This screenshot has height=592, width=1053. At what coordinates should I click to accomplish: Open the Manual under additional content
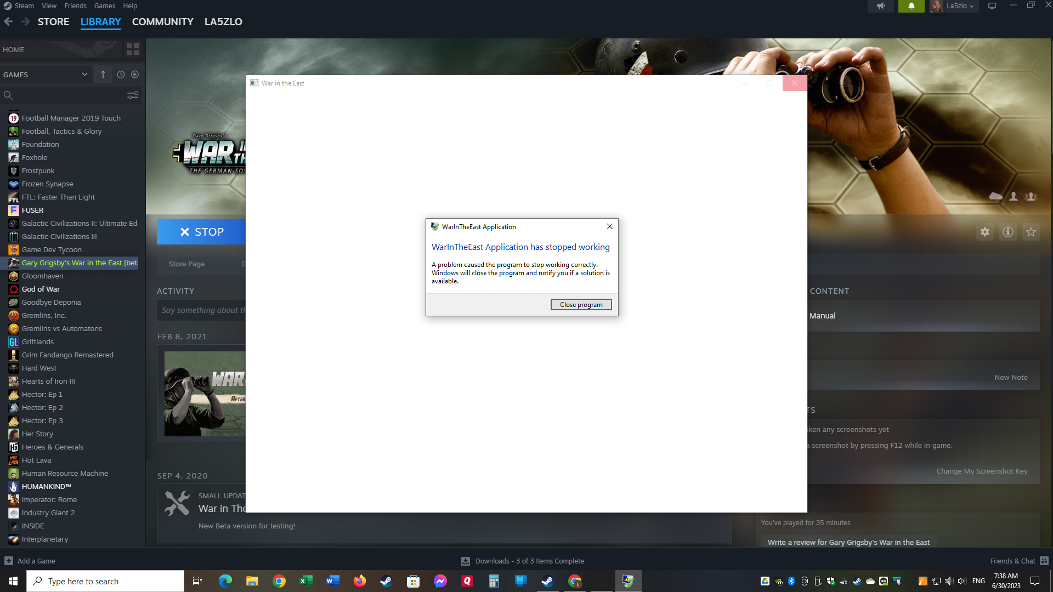tap(822, 316)
